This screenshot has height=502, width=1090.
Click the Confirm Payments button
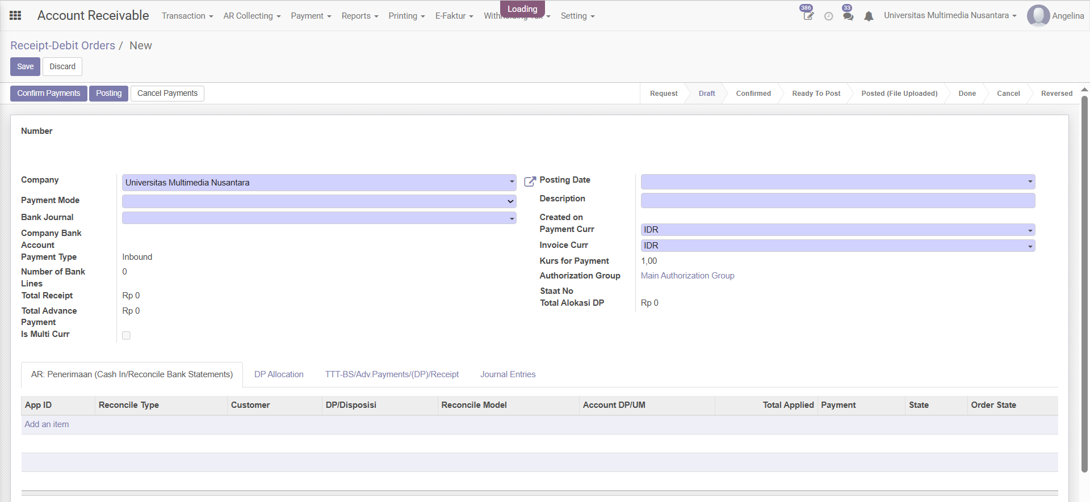click(48, 93)
